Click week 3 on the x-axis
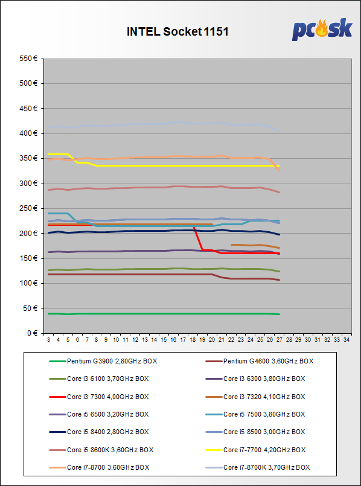The height and width of the screenshot is (486, 361). tap(49, 340)
